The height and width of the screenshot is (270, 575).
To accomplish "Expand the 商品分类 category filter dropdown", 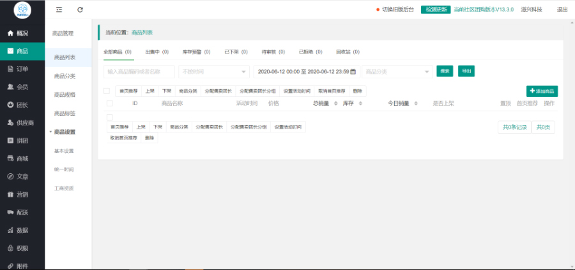I will (x=397, y=71).
